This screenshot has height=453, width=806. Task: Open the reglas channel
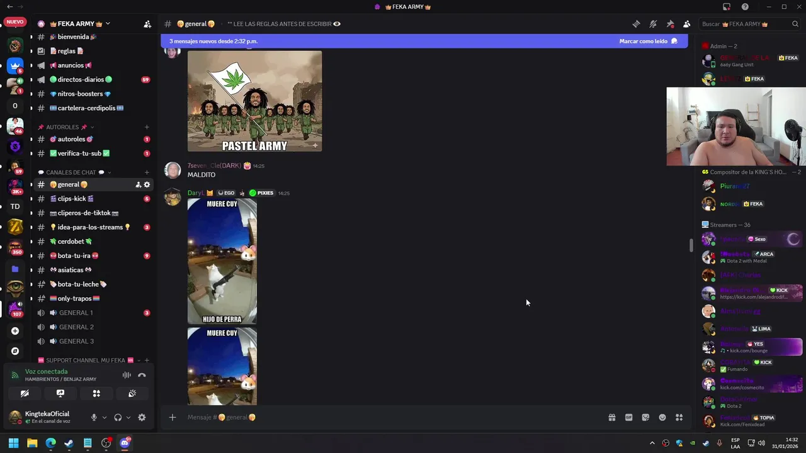pyautogui.click(x=93, y=51)
